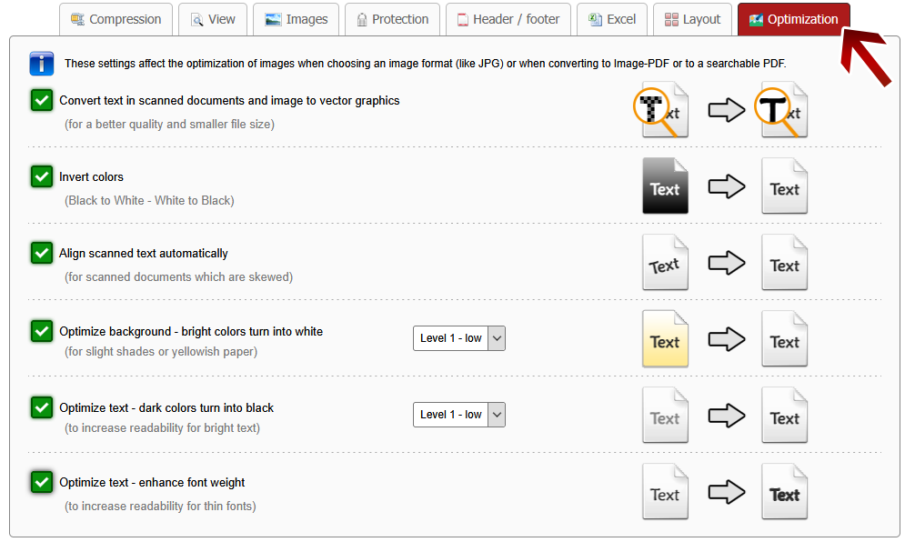905x542 pixels.
Task: Click the vector magnifier result icon
Action: 783,112
